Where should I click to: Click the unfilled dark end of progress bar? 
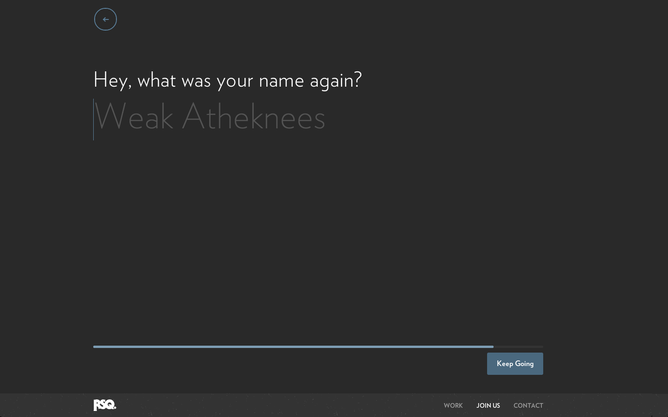tap(519, 347)
